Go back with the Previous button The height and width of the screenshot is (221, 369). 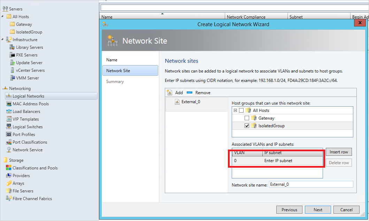[289, 210]
